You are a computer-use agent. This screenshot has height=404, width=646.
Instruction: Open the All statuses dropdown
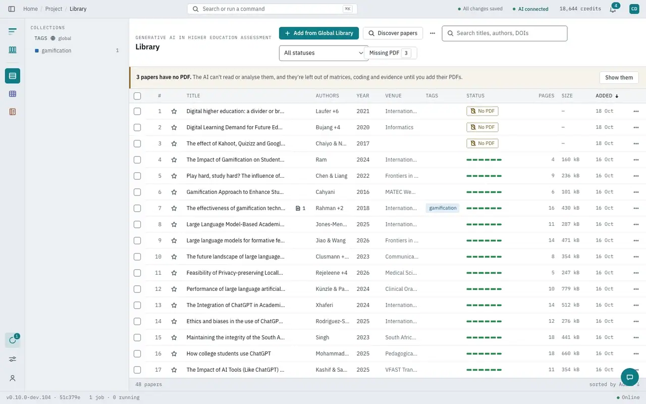324,53
